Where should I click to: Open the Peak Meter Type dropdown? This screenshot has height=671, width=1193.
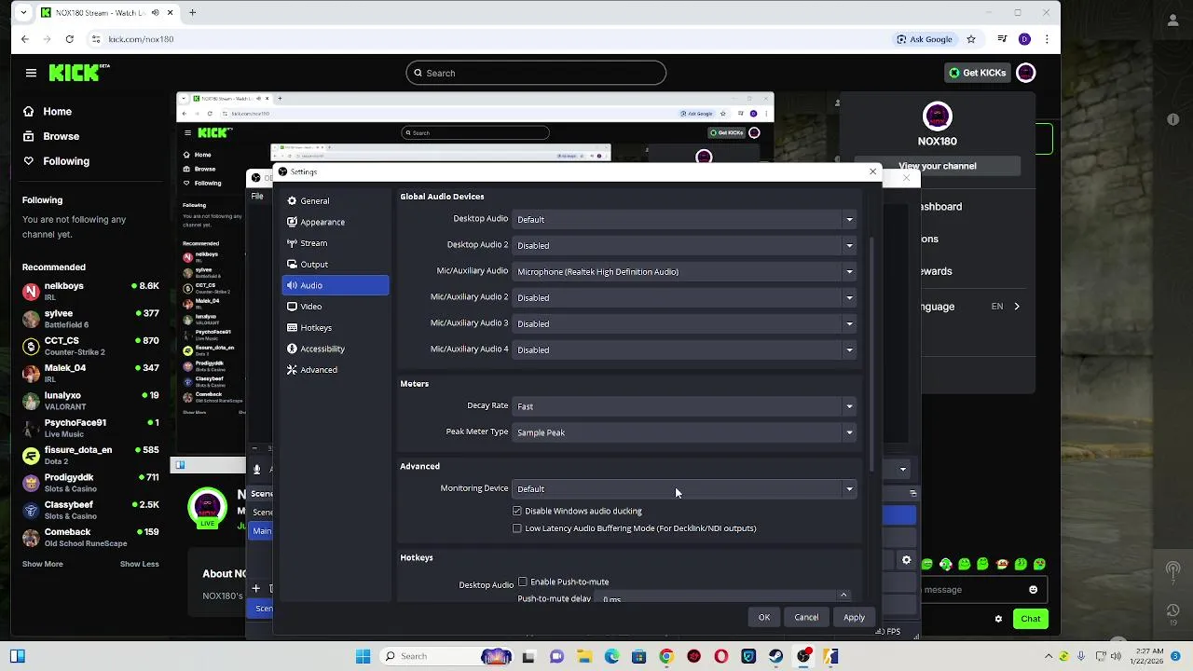(684, 432)
